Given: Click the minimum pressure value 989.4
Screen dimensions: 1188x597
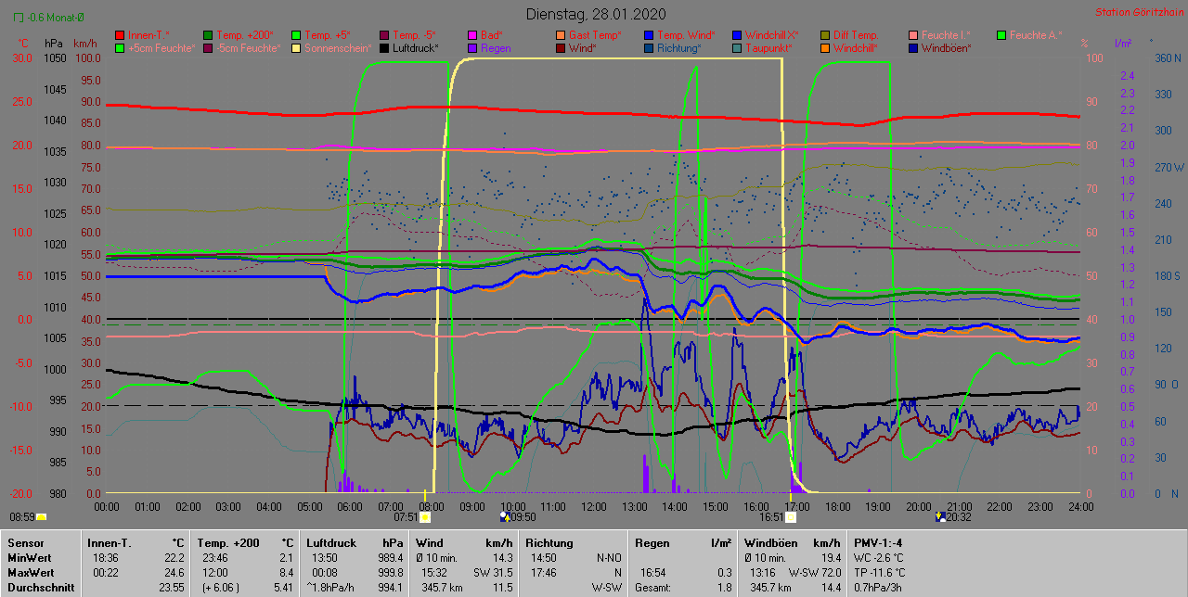Looking at the screenshot, I should pos(391,558).
